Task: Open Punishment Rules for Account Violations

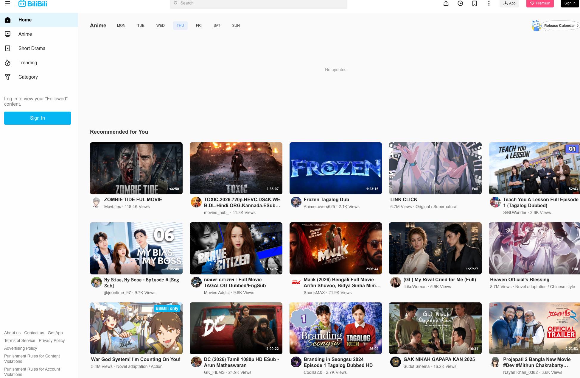Action: tap(32, 372)
